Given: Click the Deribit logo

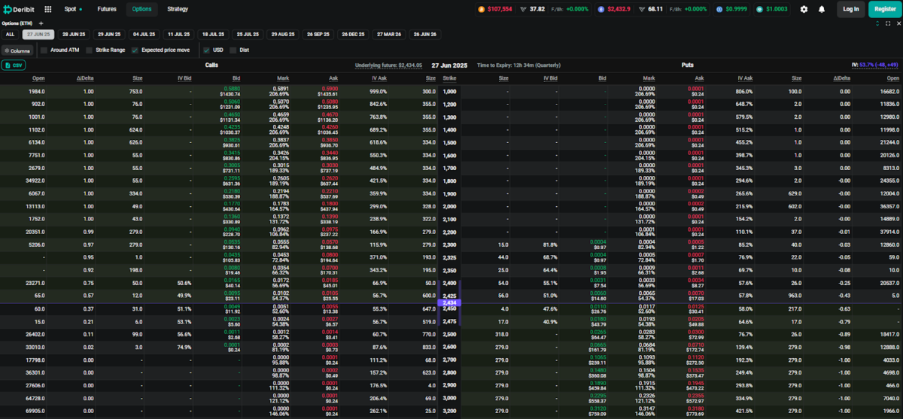Looking at the screenshot, I should tap(20, 9).
